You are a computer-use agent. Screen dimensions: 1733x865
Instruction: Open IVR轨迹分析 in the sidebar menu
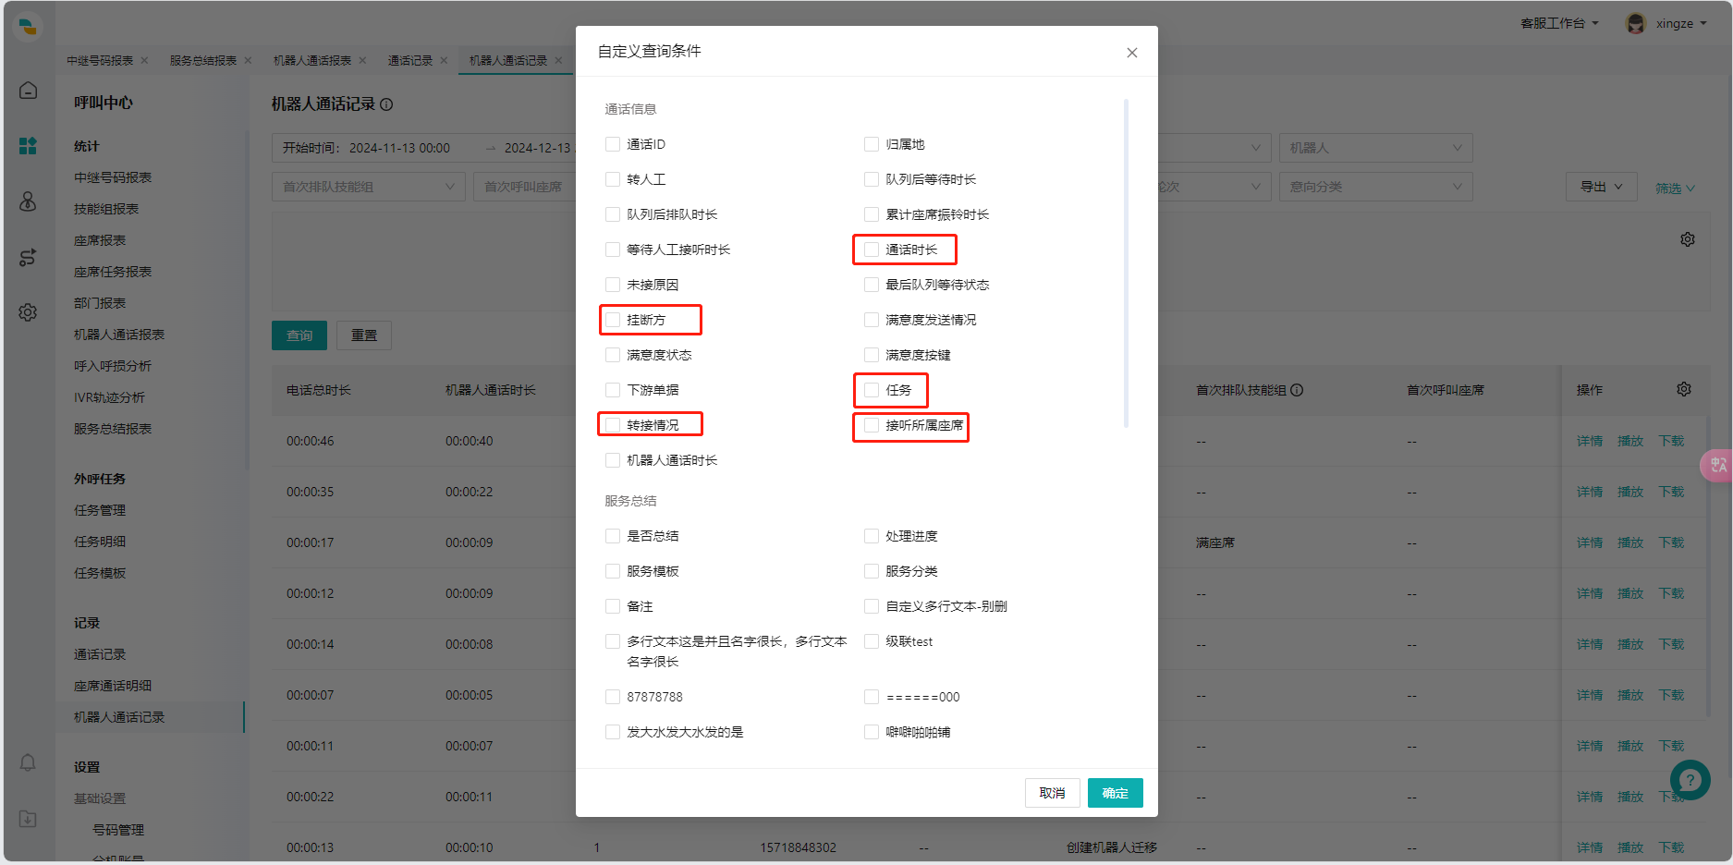click(x=109, y=397)
